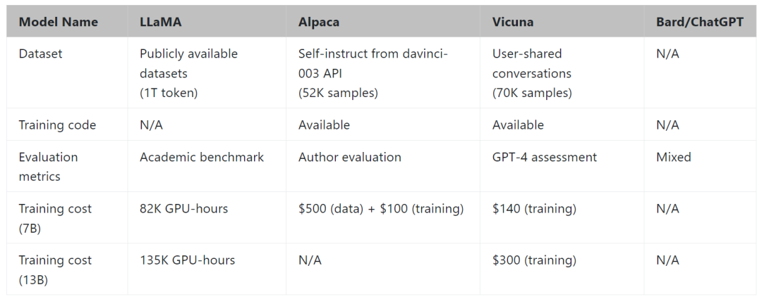
Task: Click the Alpaca column header
Action: [319, 22]
